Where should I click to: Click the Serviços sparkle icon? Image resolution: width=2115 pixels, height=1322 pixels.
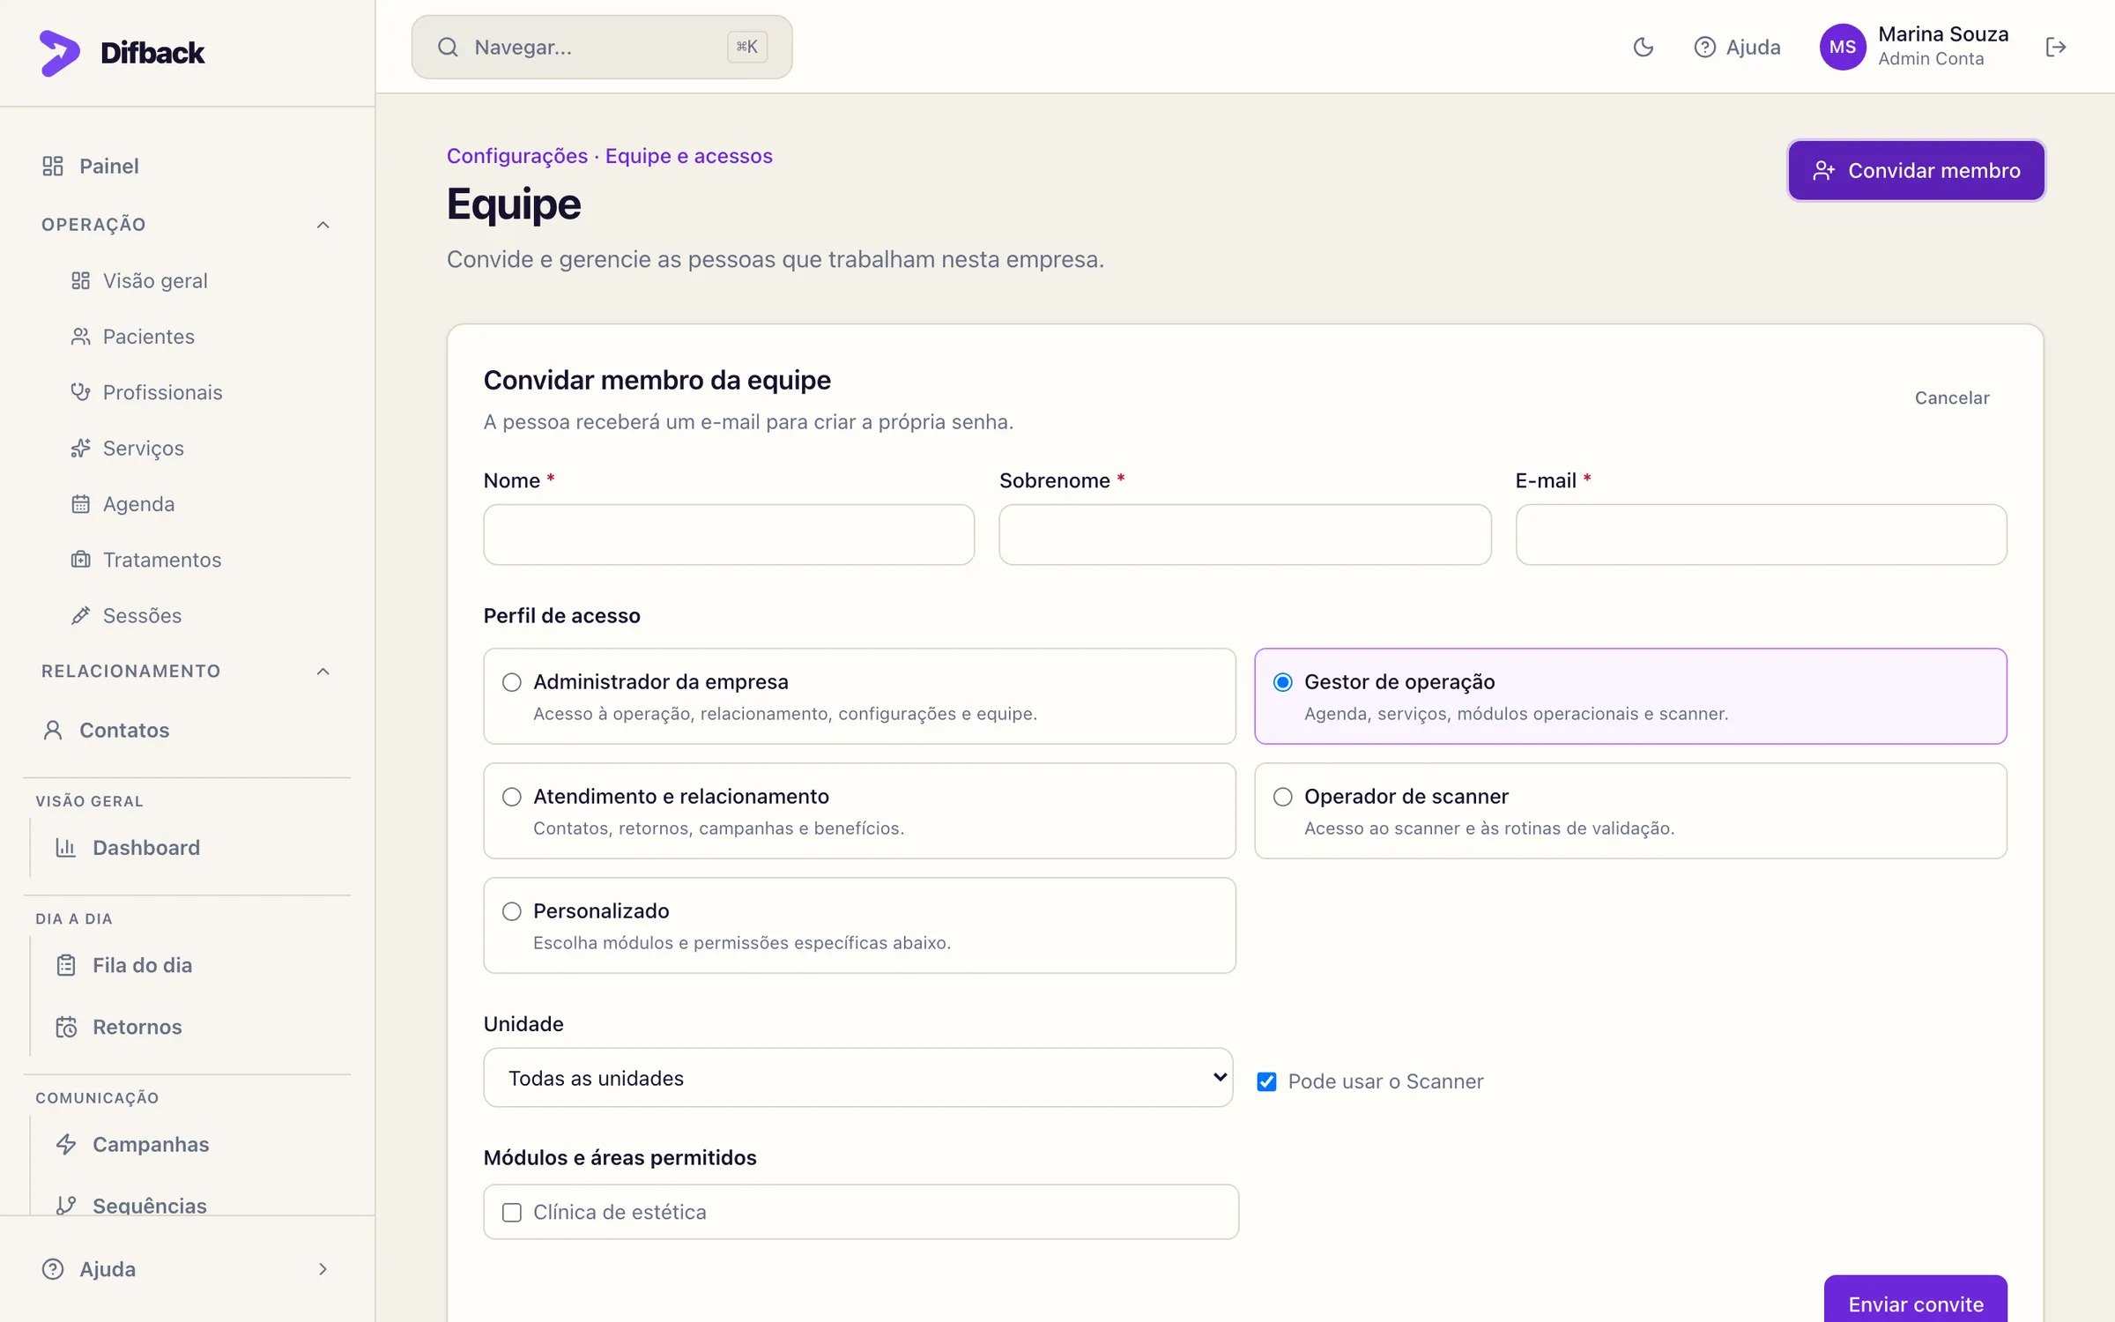click(x=80, y=448)
